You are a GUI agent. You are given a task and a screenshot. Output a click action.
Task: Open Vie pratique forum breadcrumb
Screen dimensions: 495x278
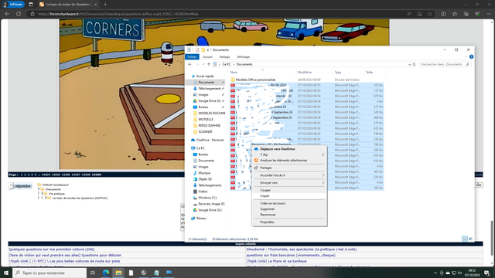tap(56, 194)
